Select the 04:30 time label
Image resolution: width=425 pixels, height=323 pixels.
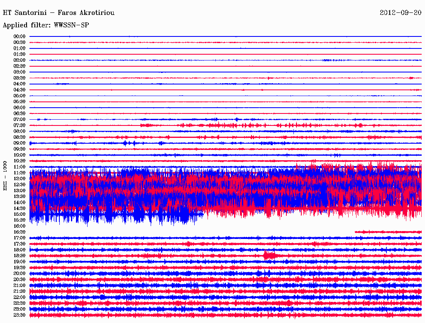(20, 90)
